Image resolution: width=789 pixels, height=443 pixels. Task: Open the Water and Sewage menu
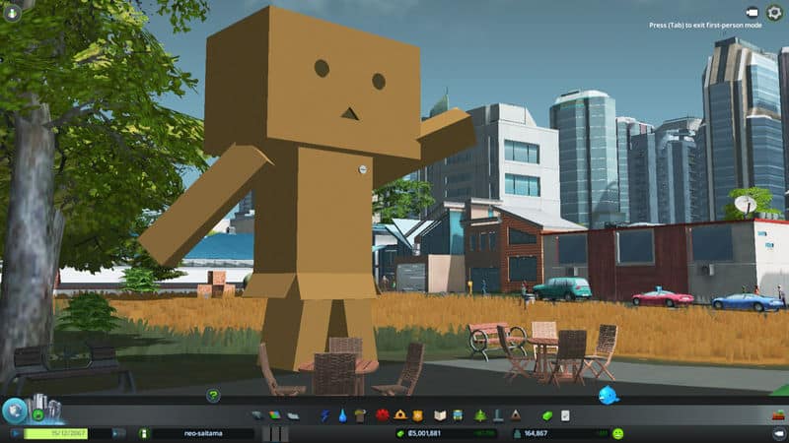(342, 415)
